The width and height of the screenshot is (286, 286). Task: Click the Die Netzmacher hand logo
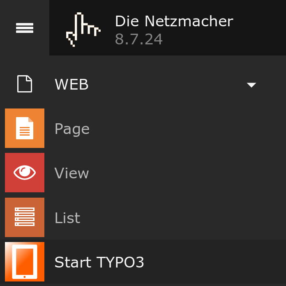(x=83, y=30)
